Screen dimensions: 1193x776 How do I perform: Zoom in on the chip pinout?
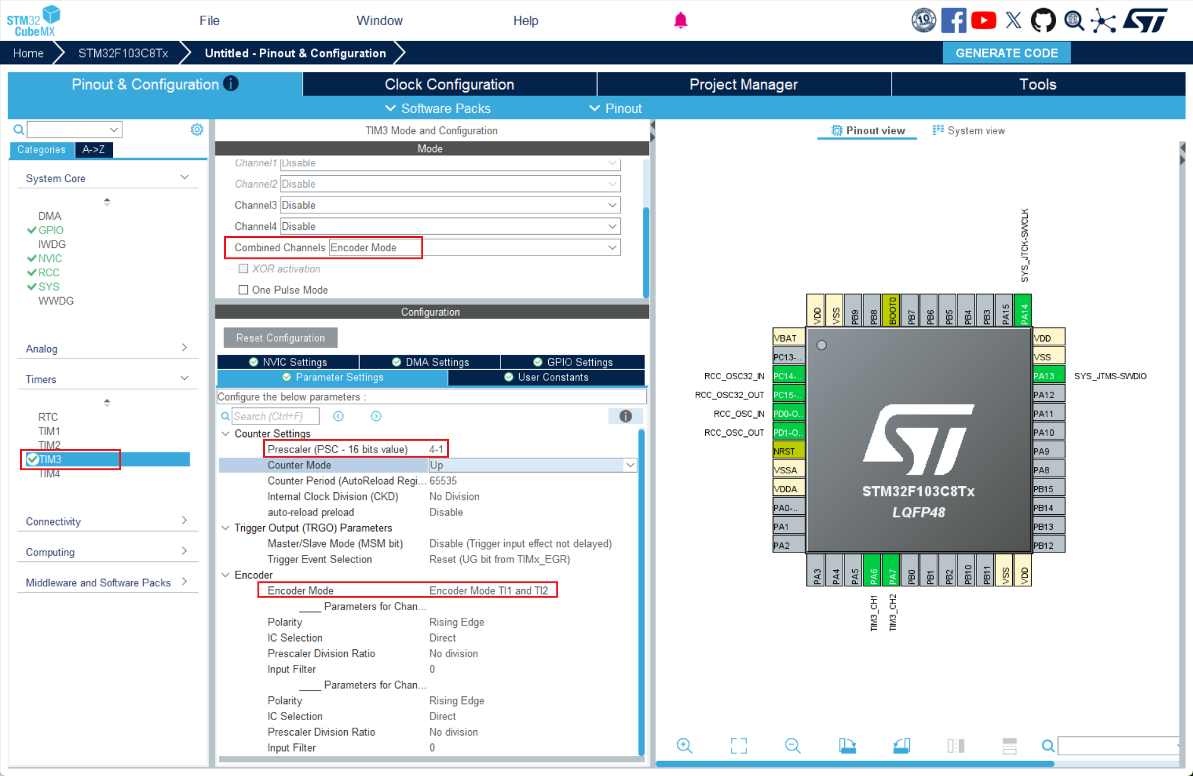point(684,745)
